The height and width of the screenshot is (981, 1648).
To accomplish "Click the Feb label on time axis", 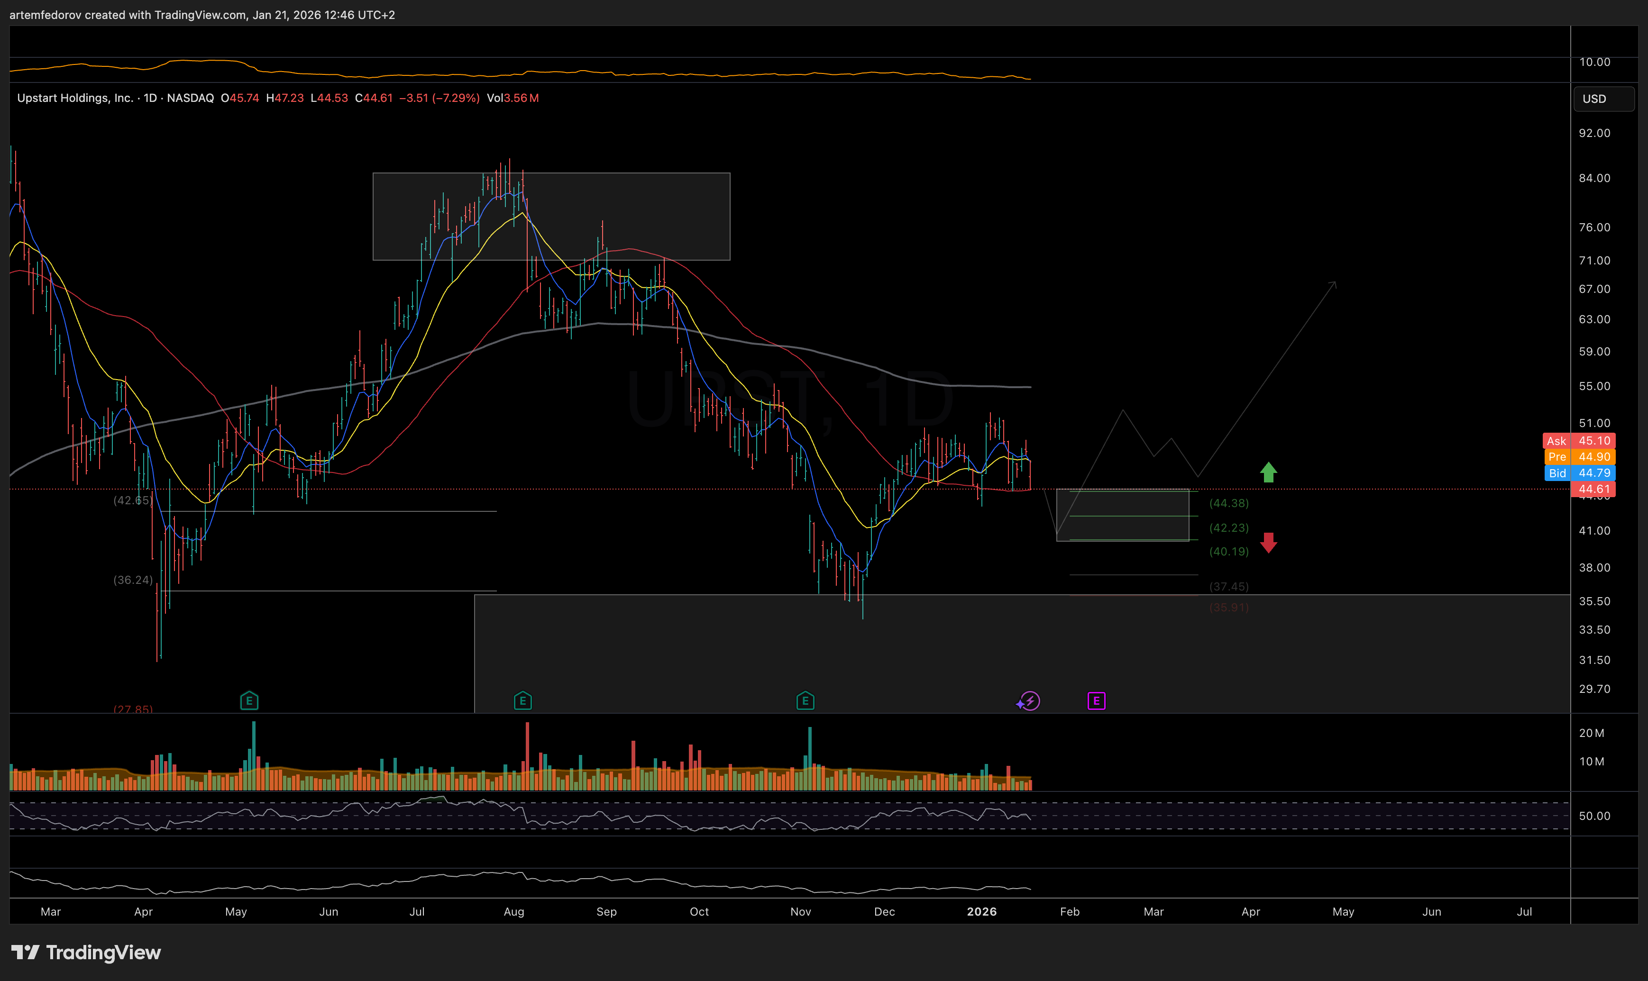I will click(x=1069, y=912).
